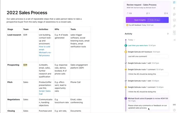Open the 'Just left one comment!' feedback entry

pyautogui.click(x=148, y=56)
